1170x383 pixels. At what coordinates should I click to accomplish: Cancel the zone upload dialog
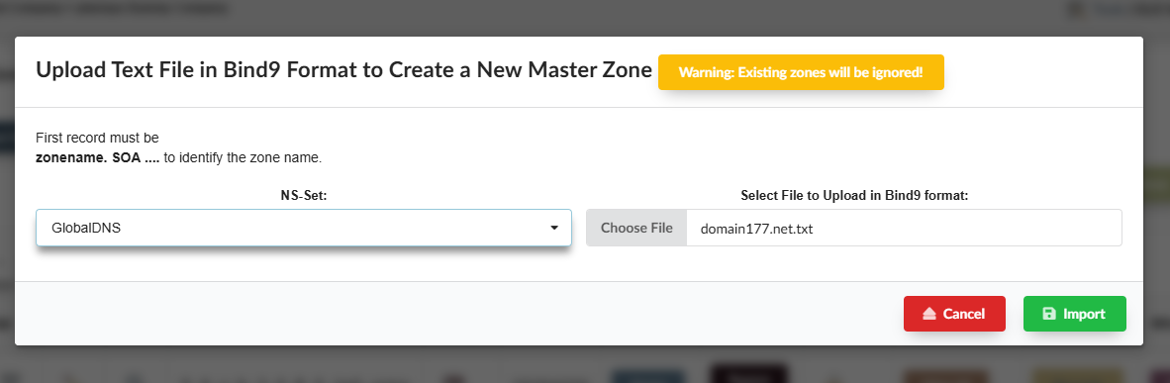pyautogui.click(x=954, y=314)
